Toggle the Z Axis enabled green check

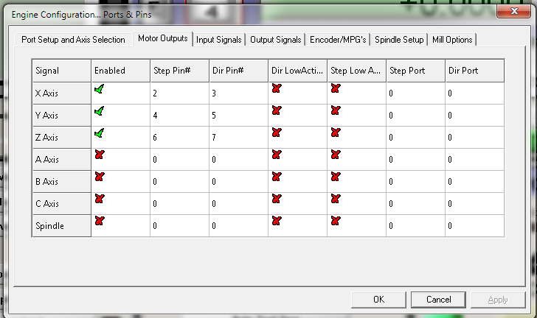click(100, 133)
